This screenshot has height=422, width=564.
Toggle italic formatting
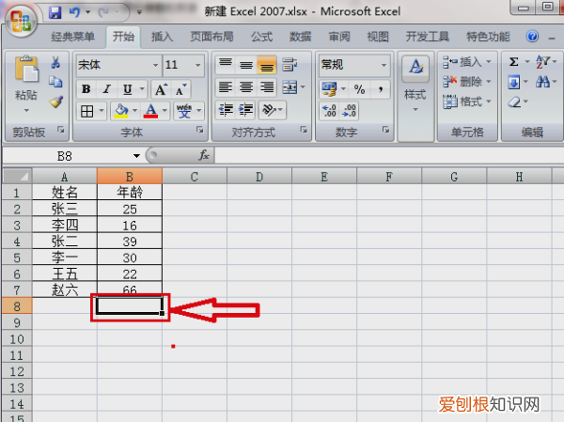click(105, 89)
